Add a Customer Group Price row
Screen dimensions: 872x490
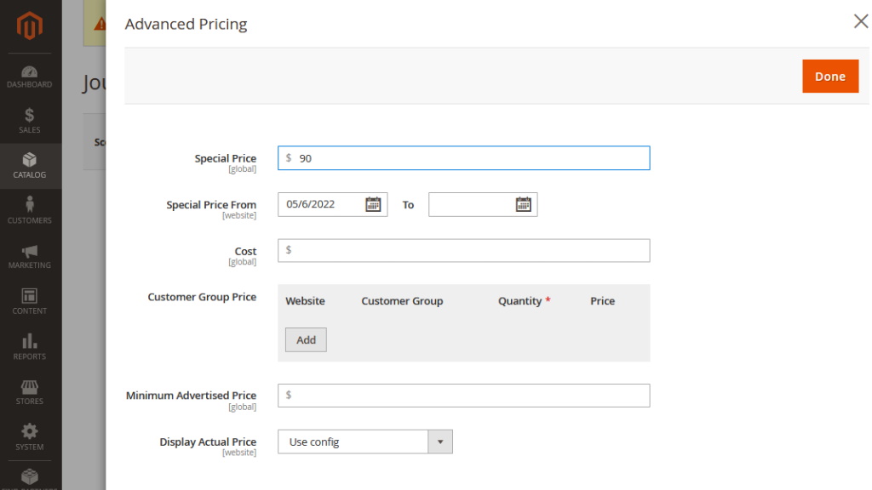[x=306, y=339]
